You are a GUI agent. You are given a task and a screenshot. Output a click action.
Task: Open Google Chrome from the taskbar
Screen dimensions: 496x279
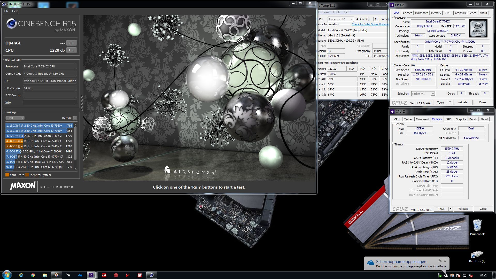click(33, 275)
